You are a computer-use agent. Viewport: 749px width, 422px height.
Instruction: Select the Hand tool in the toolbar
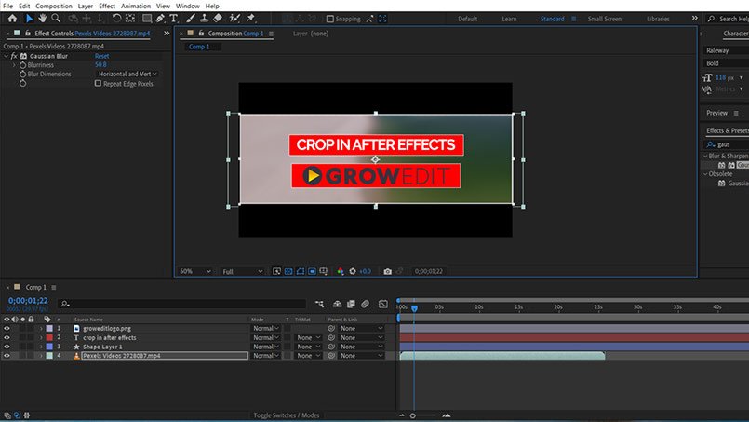coord(43,19)
